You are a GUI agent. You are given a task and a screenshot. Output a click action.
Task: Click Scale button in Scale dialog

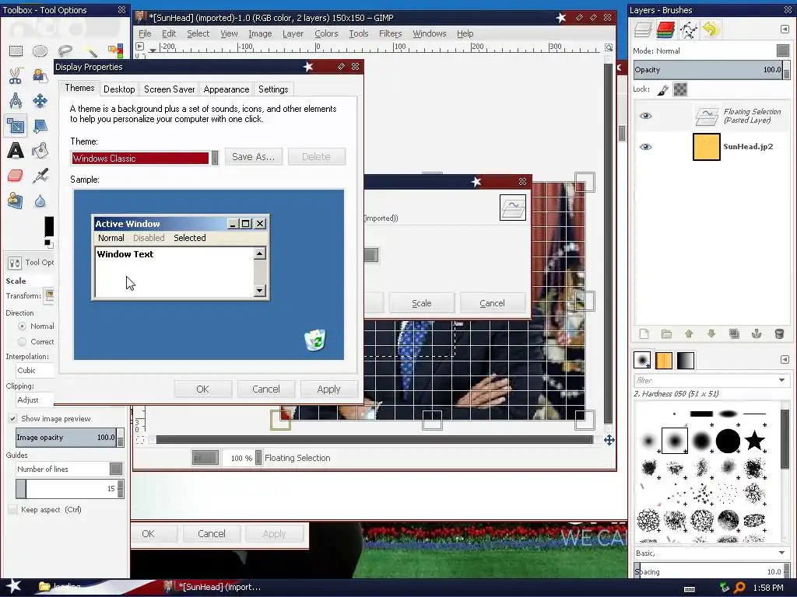pyautogui.click(x=421, y=303)
